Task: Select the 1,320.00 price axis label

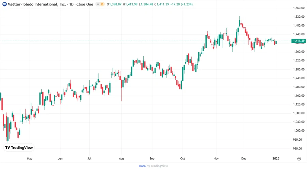Action: pos(299,60)
